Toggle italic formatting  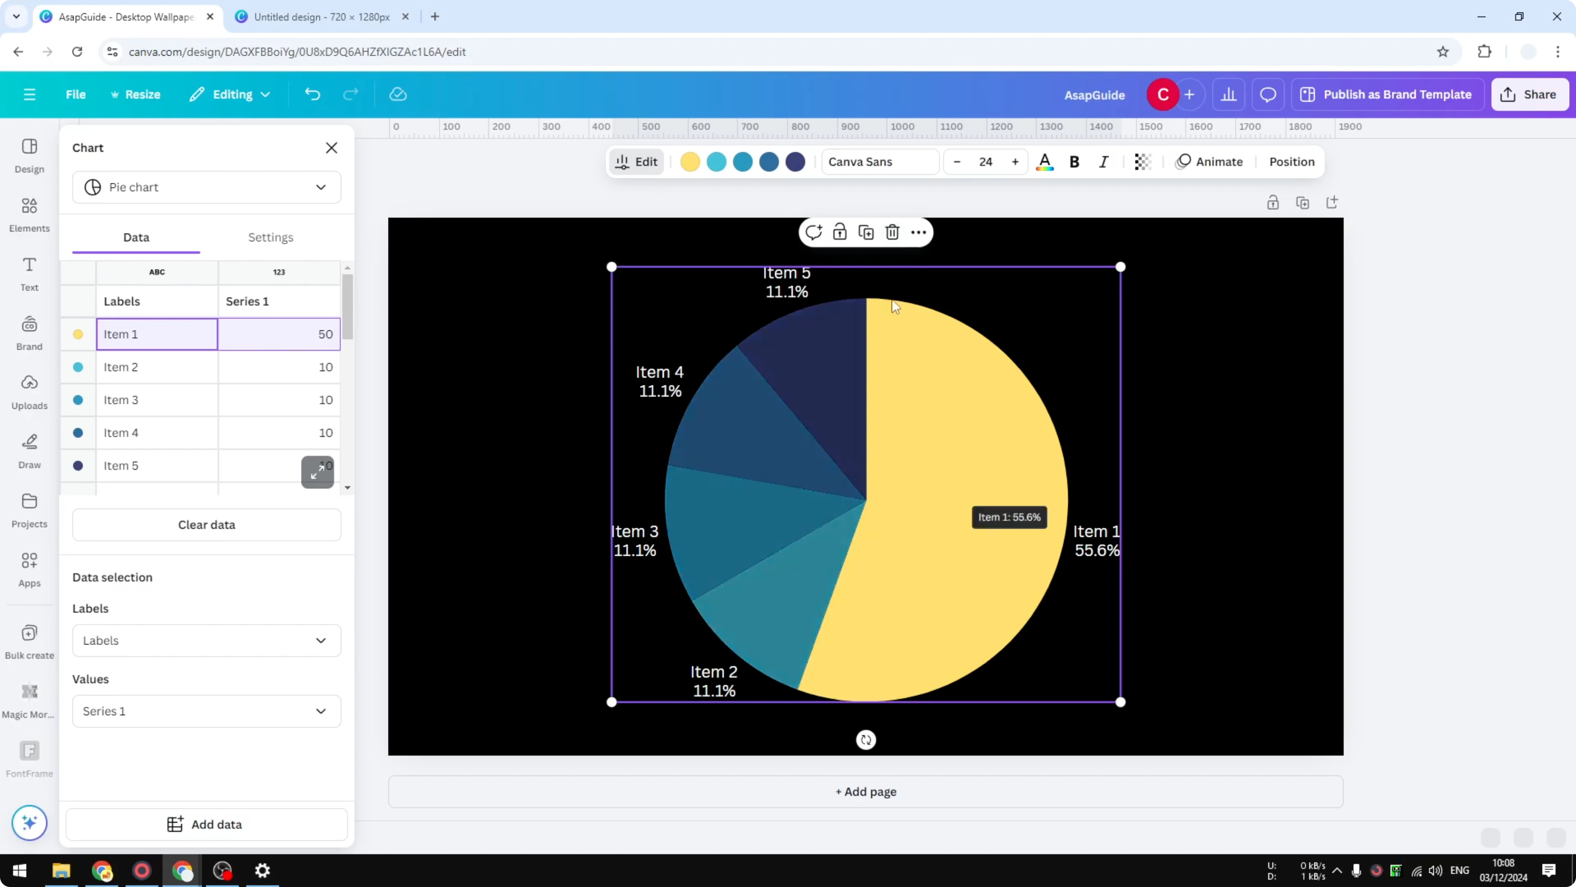1104,162
